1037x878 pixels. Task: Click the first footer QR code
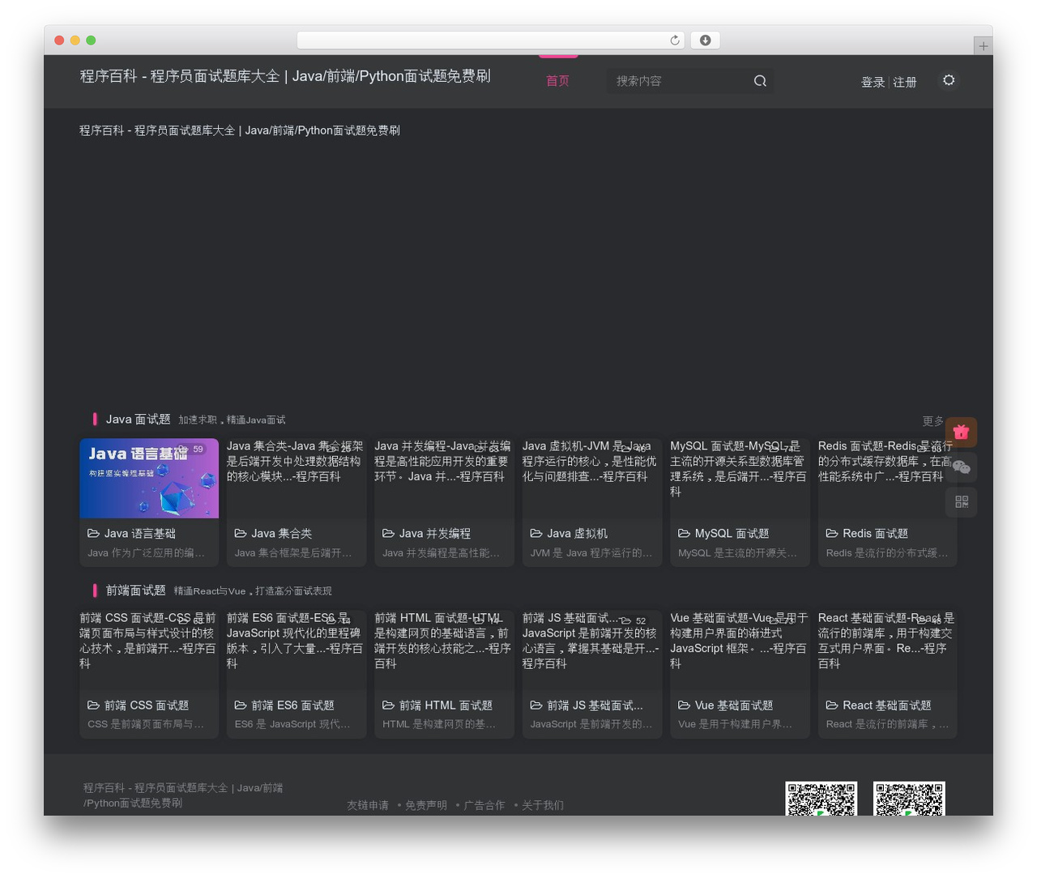click(x=821, y=799)
